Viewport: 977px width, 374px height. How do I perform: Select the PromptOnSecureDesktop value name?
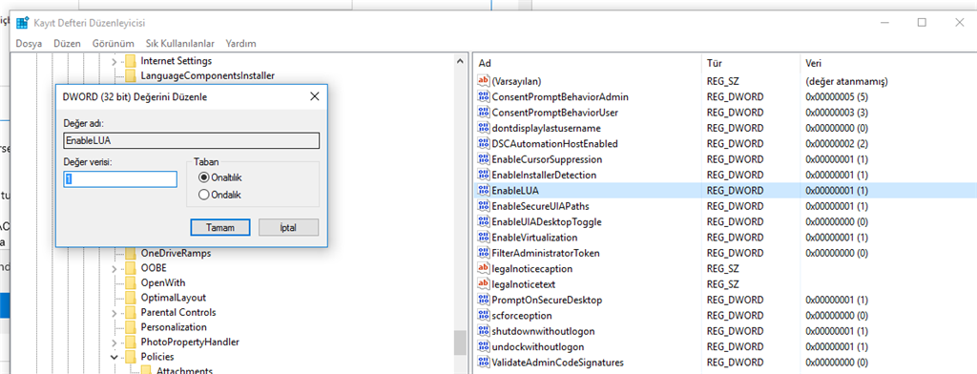[x=547, y=300]
